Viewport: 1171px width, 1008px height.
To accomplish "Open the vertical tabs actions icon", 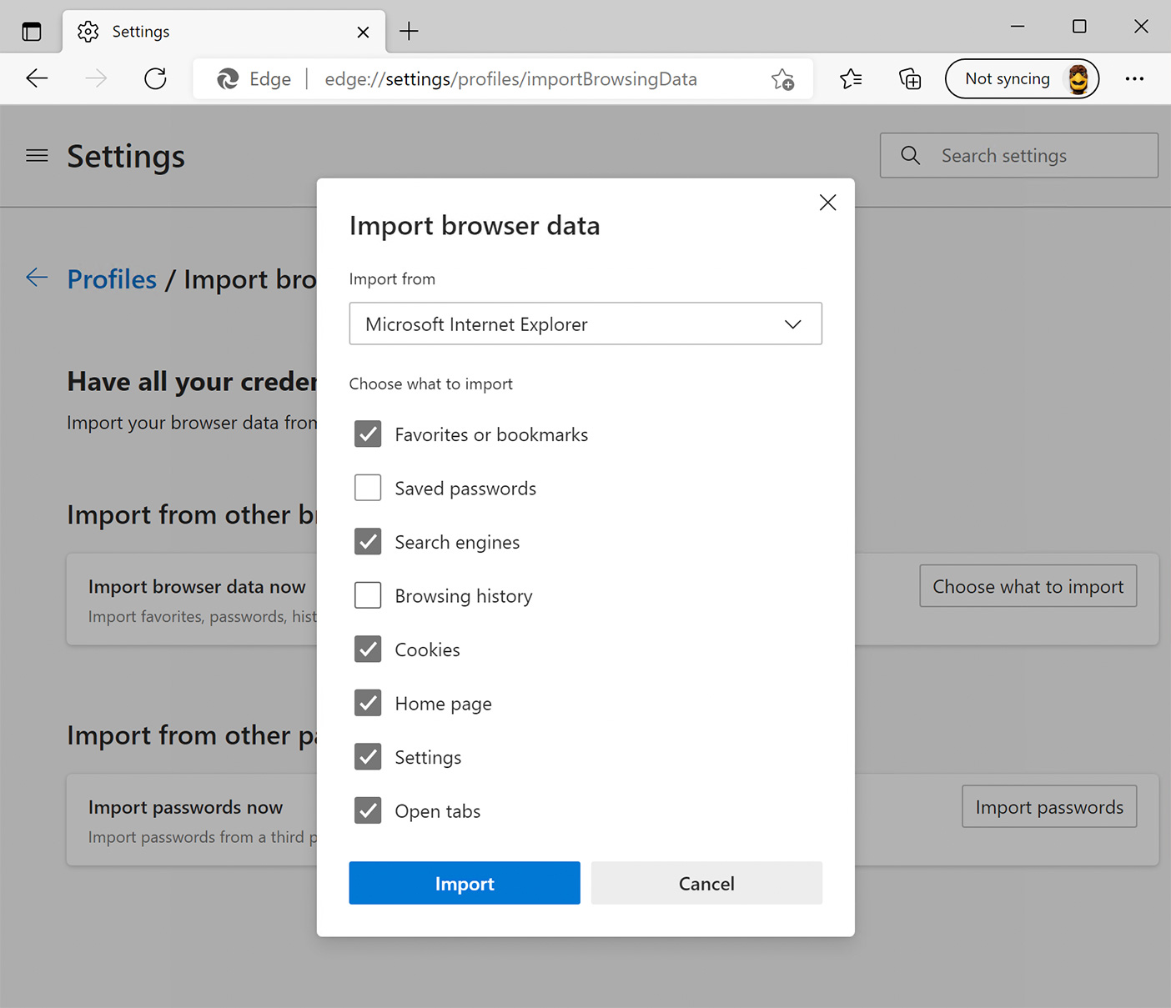I will [x=32, y=32].
